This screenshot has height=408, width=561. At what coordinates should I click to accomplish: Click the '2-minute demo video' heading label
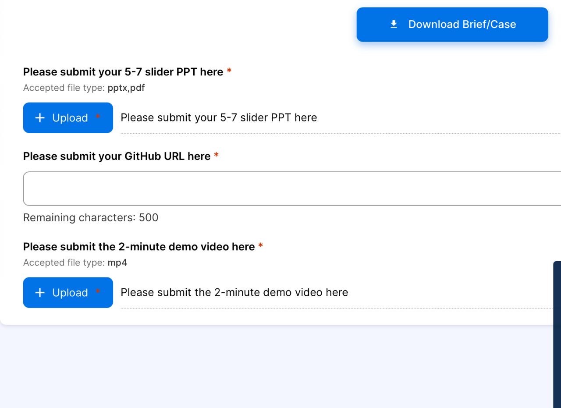(x=138, y=247)
